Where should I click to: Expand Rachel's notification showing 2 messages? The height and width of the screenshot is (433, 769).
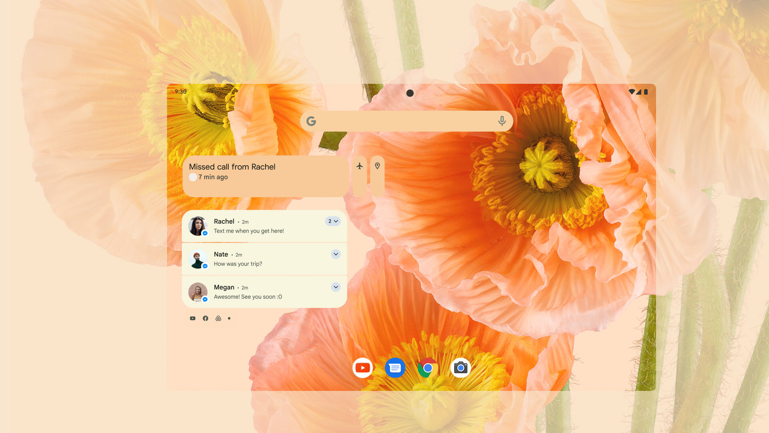tap(332, 221)
